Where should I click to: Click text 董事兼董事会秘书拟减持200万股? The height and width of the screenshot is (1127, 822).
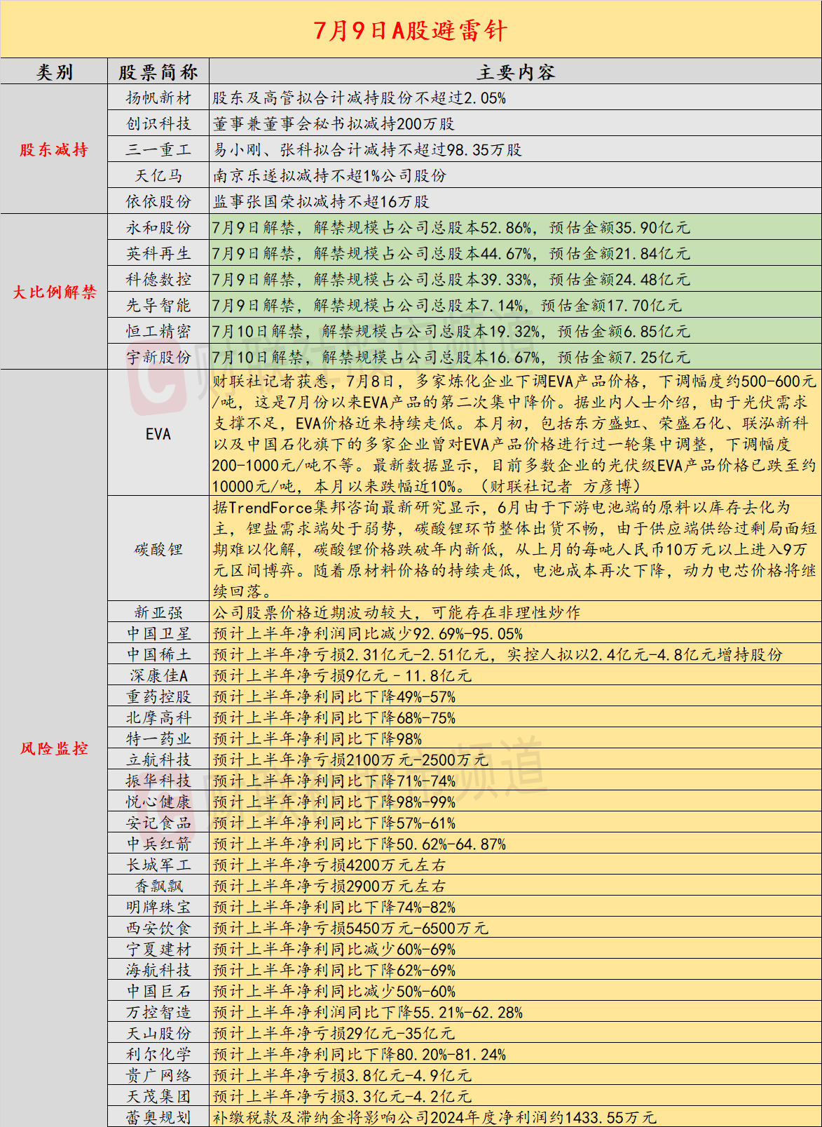pyautogui.click(x=334, y=124)
